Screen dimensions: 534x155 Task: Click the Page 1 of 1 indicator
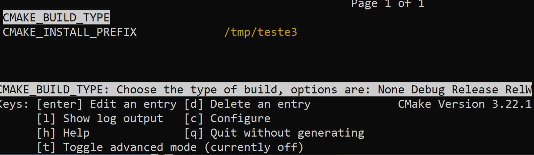point(388,4)
